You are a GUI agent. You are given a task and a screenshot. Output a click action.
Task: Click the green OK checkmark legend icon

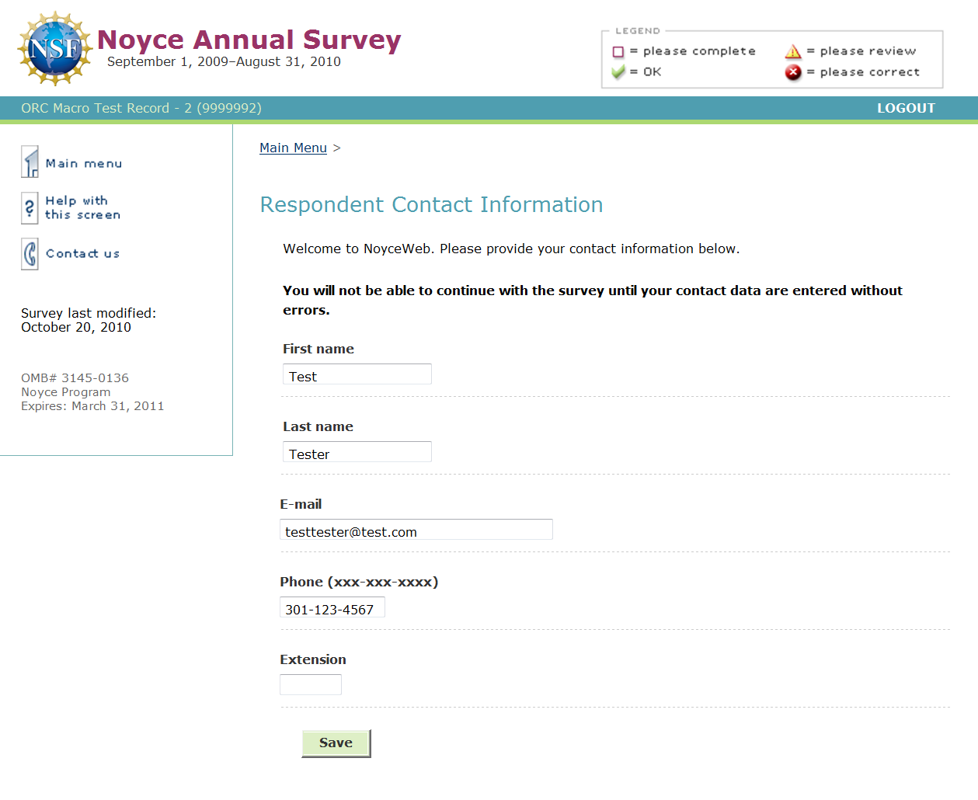[x=618, y=72]
